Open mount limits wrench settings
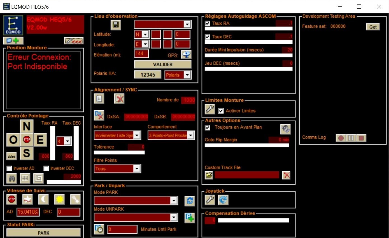389x238 pixels. click(x=210, y=109)
